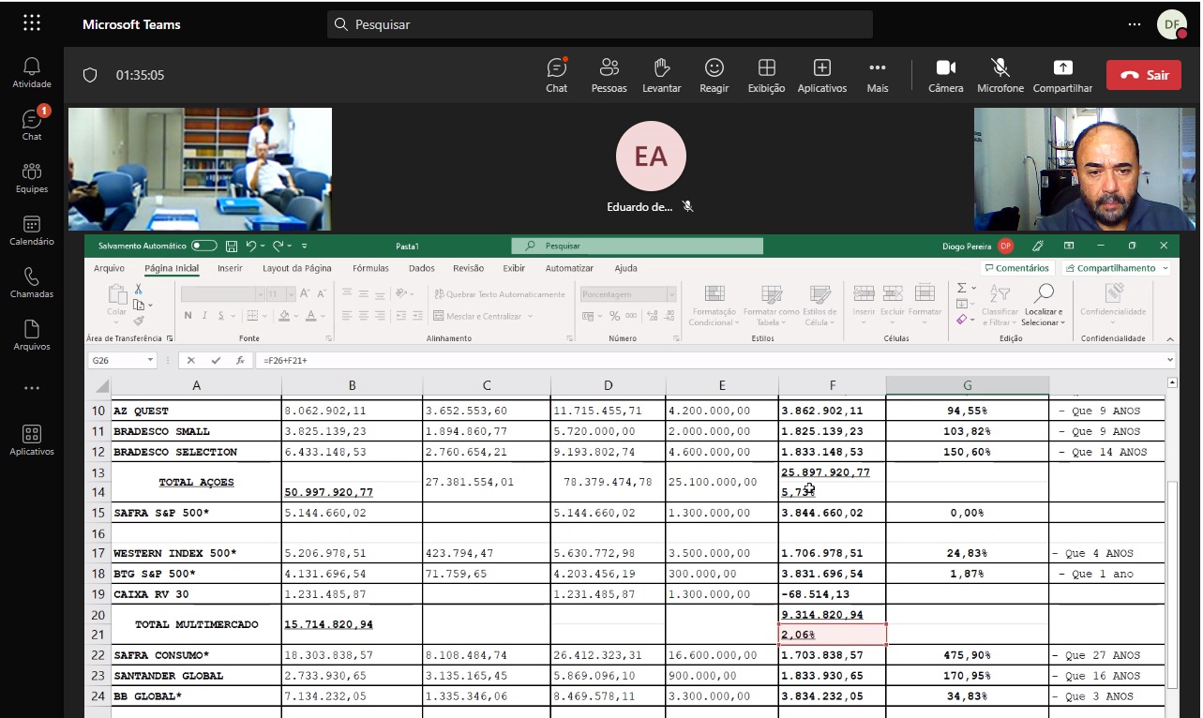1203x718 pixels.
Task: Open the Exibir ribbon tab
Action: [x=514, y=268]
